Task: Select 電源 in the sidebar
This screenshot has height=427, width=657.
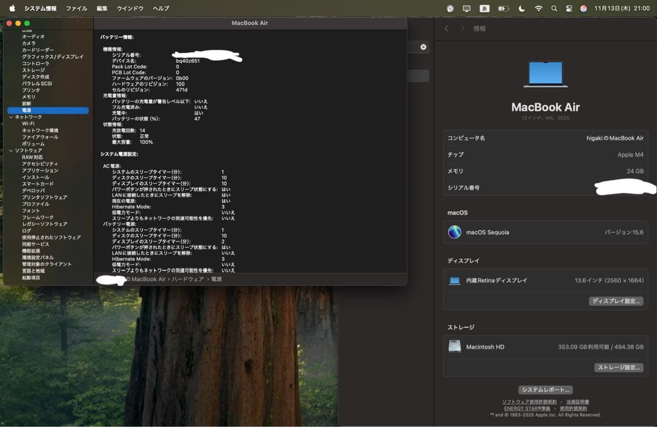Action: (x=48, y=111)
